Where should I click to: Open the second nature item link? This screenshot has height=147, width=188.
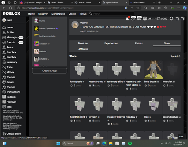(x=172, y=117)
